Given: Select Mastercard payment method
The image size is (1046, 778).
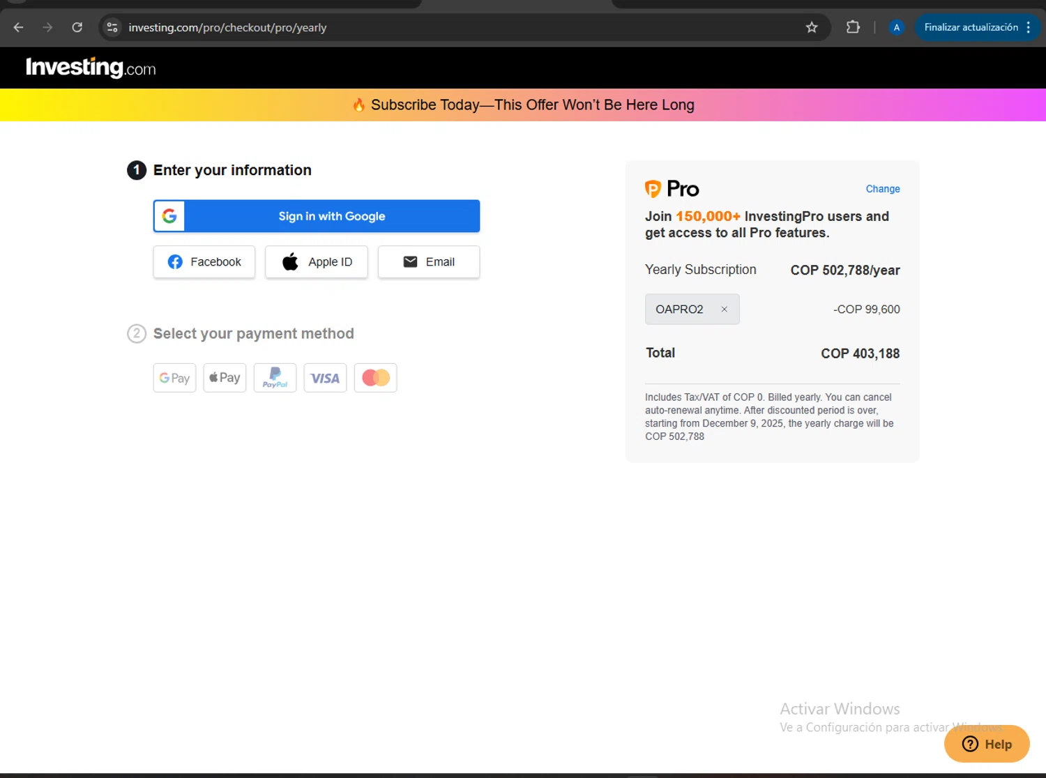Looking at the screenshot, I should (375, 378).
